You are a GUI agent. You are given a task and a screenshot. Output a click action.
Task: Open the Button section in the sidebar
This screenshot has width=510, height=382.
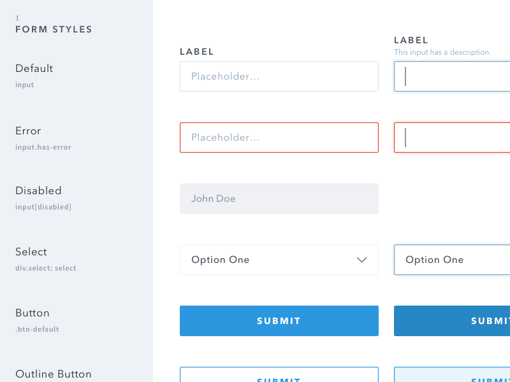point(33,313)
